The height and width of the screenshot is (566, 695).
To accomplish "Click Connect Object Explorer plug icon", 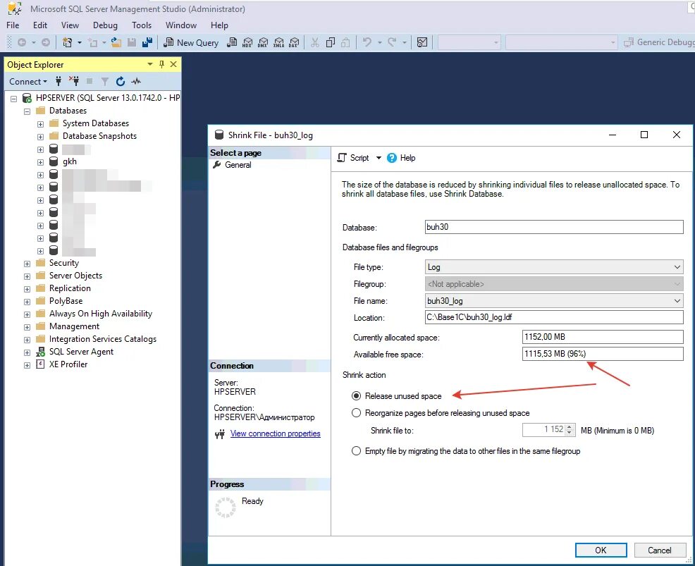I will point(59,81).
